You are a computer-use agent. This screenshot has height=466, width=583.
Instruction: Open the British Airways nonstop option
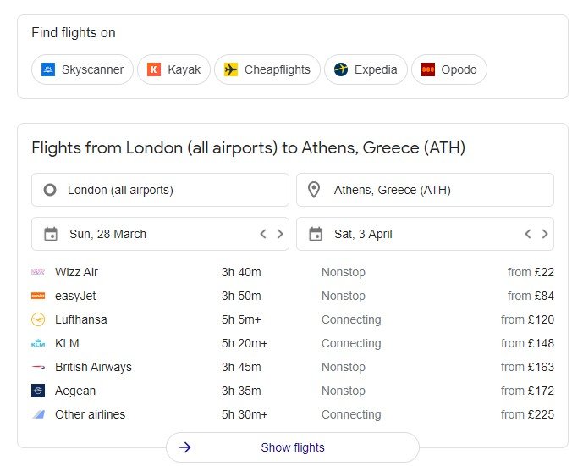point(293,368)
